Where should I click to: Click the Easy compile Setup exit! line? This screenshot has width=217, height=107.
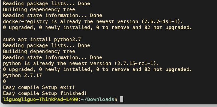pos(39,87)
